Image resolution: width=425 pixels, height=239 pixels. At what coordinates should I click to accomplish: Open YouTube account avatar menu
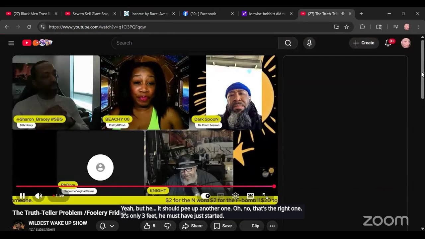[406, 43]
